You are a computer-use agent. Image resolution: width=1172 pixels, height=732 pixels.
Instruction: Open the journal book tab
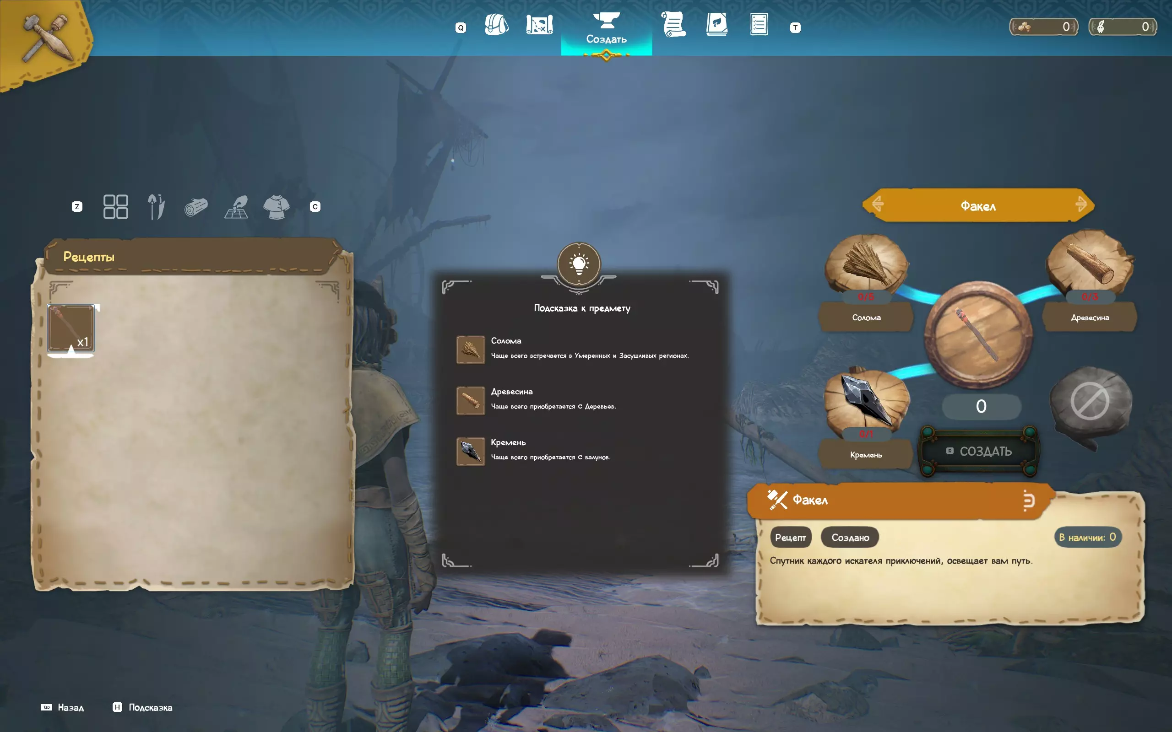(716, 24)
